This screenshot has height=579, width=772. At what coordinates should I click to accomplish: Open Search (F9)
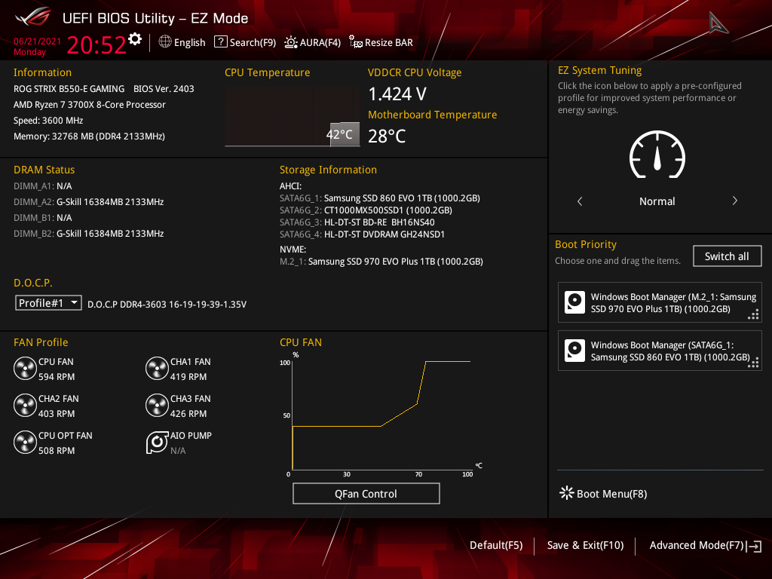point(245,42)
